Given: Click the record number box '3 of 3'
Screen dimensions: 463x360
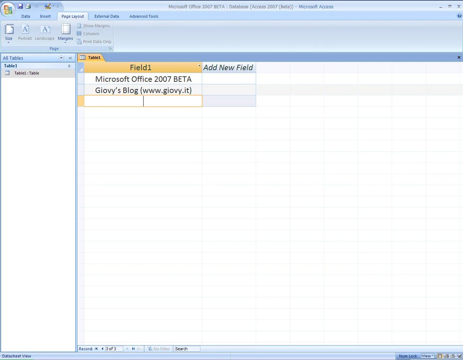Looking at the screenshot, I should 114,349.
